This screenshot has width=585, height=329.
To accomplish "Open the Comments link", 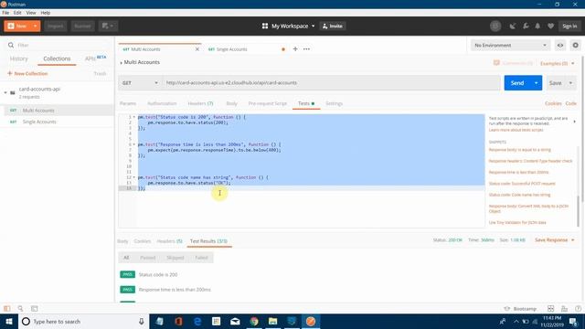I will tap(513, 63).
